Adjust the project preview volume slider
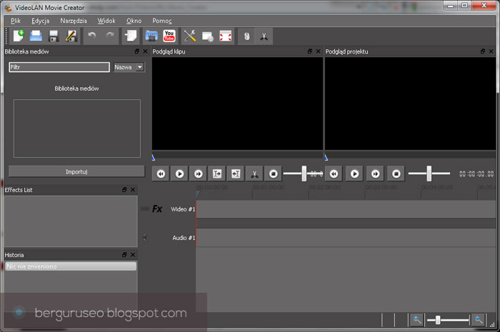The image size is (500, 332). pyautogui.click(x=429, y=173)
